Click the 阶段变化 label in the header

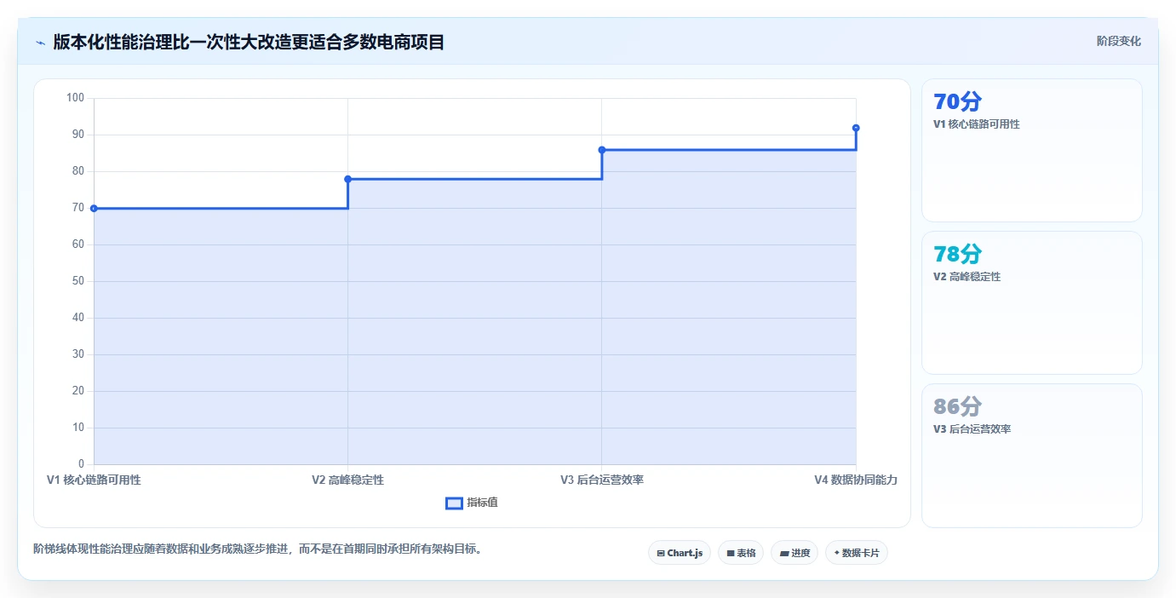point(1119,41)
